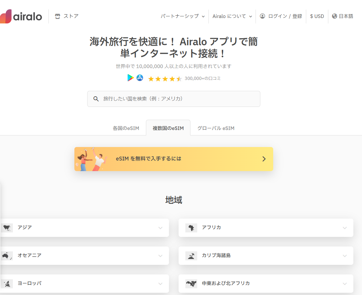The image size is (362, 295).
Task: Expand the アフリカ region chevron
Action: [345, 228]
